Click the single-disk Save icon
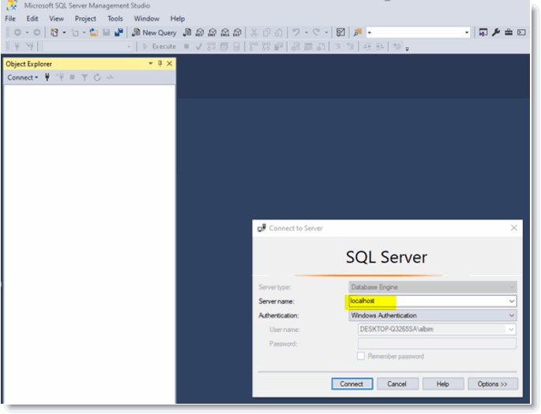Screen dimensions: 541x414 (x=107, y=32)
